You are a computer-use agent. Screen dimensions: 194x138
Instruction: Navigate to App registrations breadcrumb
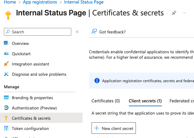[40, 2]
